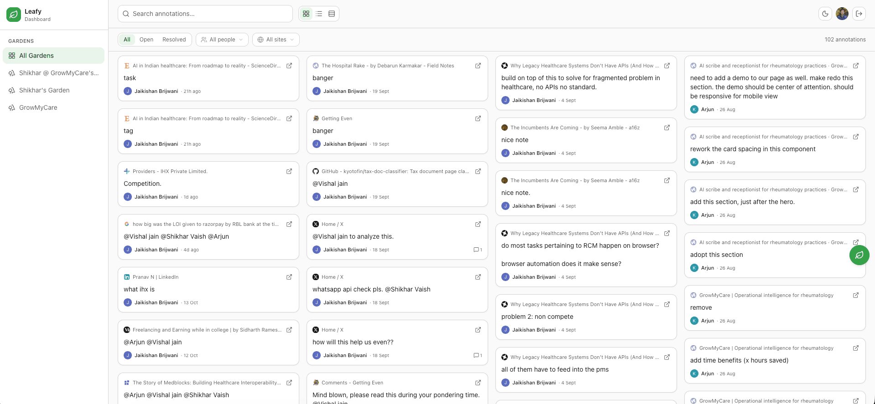Image resolution: width=875 pixels, height=404 pixels.
Task: Open external link on 'all of them have to feed' card
Action: point(667,357)
